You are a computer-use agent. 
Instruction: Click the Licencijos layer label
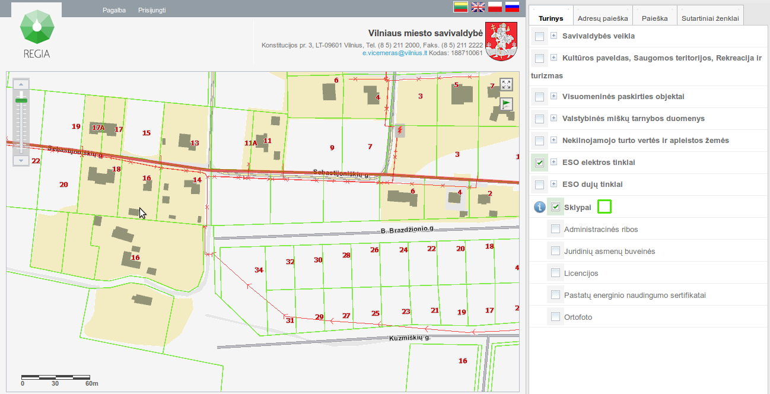(581, 274)
